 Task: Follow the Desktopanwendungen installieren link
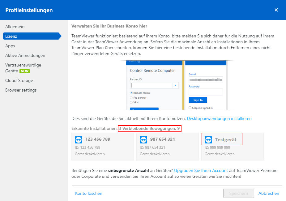[x=219, y=118]
